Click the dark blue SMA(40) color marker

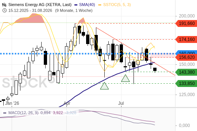click(76, 5)
